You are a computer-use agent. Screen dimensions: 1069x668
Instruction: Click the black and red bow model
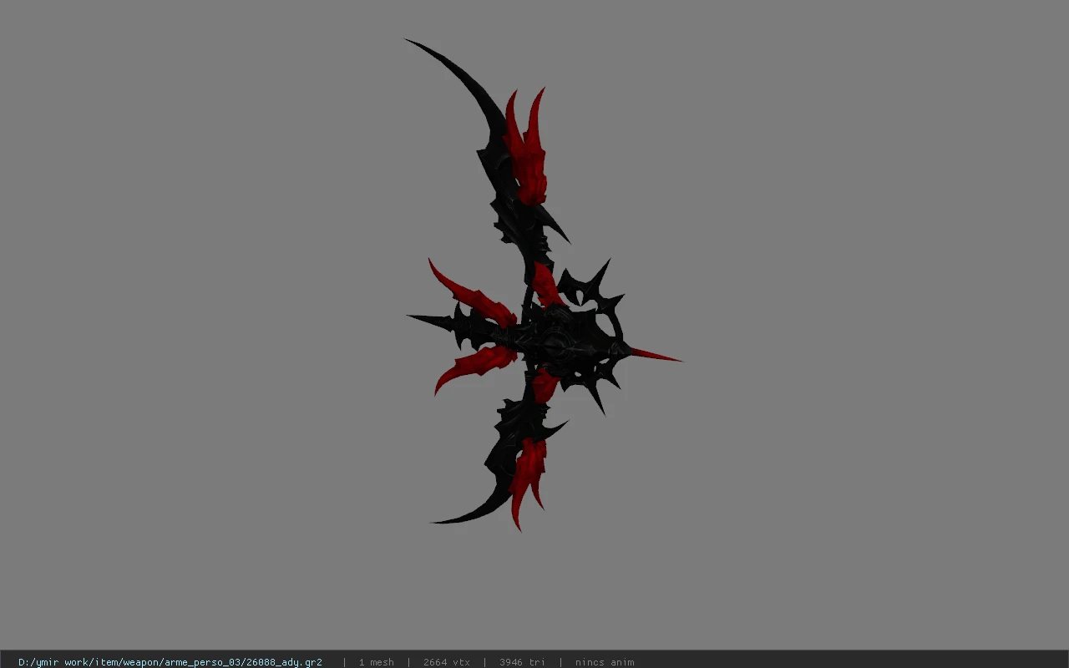coord(543,285)
